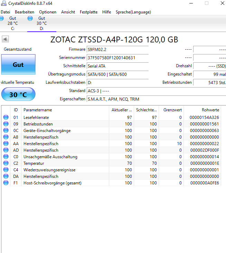The height and width of the screenshot is (253, 226).
Task: Click the Gesamtzustand label
Action: 18,49
